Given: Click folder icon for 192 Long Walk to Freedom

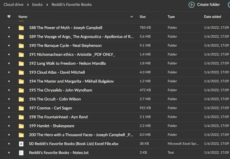Looking at the screenshot, I should 21,63.
